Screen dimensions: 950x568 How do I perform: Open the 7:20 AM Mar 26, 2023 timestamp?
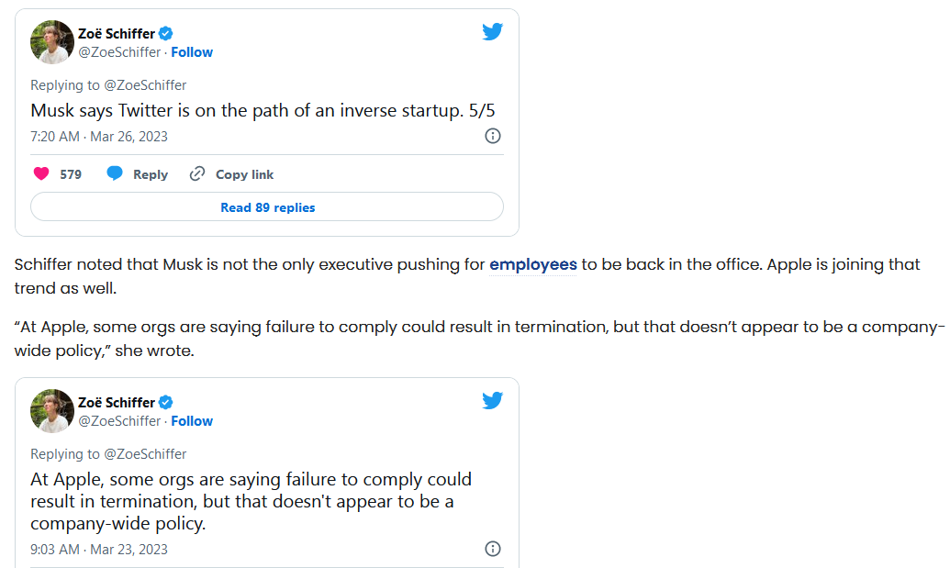[x=99, y=136]
